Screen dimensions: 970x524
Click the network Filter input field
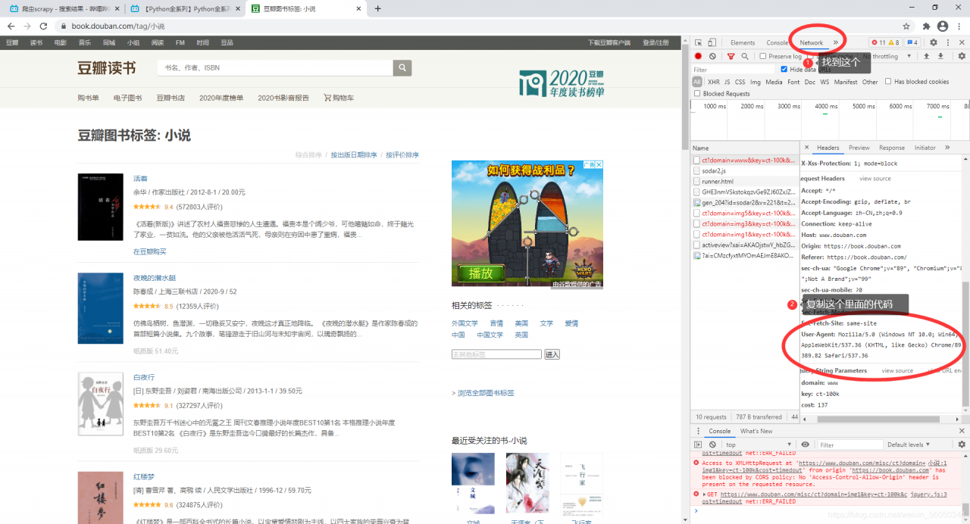coord(734,70)
